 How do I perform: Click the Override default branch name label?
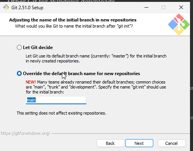(x=81, y=74)
